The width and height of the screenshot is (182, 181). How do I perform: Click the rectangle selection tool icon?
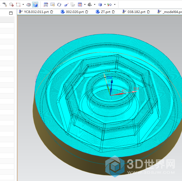(18, 5)
